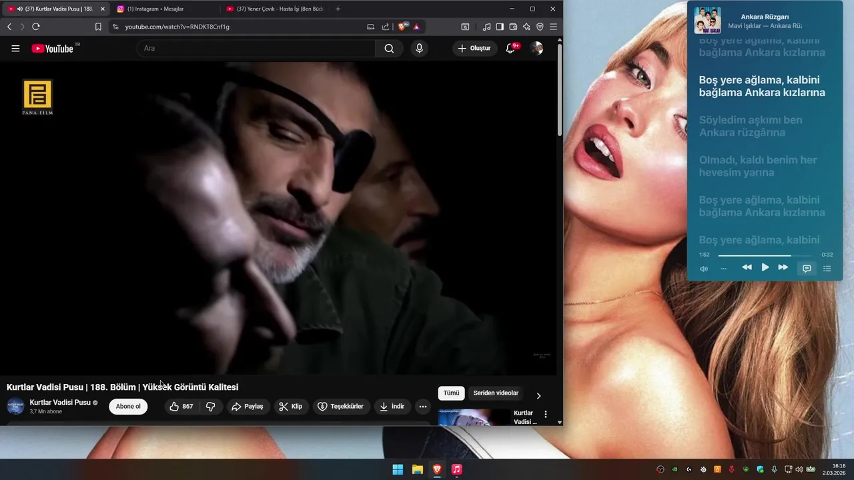Go to the YouTube home logo

point(52,48)
